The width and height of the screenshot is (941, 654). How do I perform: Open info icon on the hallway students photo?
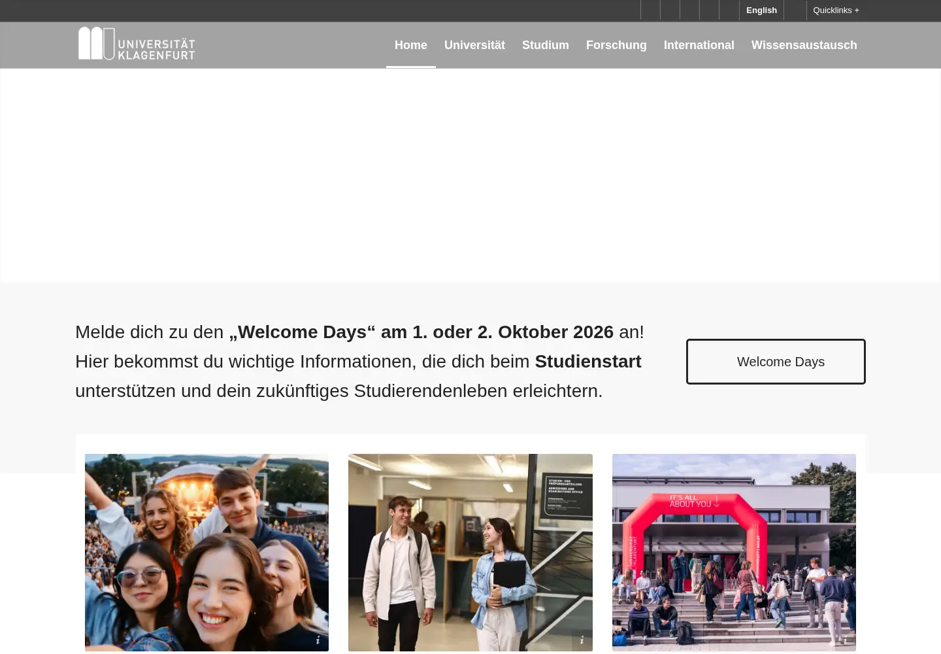coord(582,640)
